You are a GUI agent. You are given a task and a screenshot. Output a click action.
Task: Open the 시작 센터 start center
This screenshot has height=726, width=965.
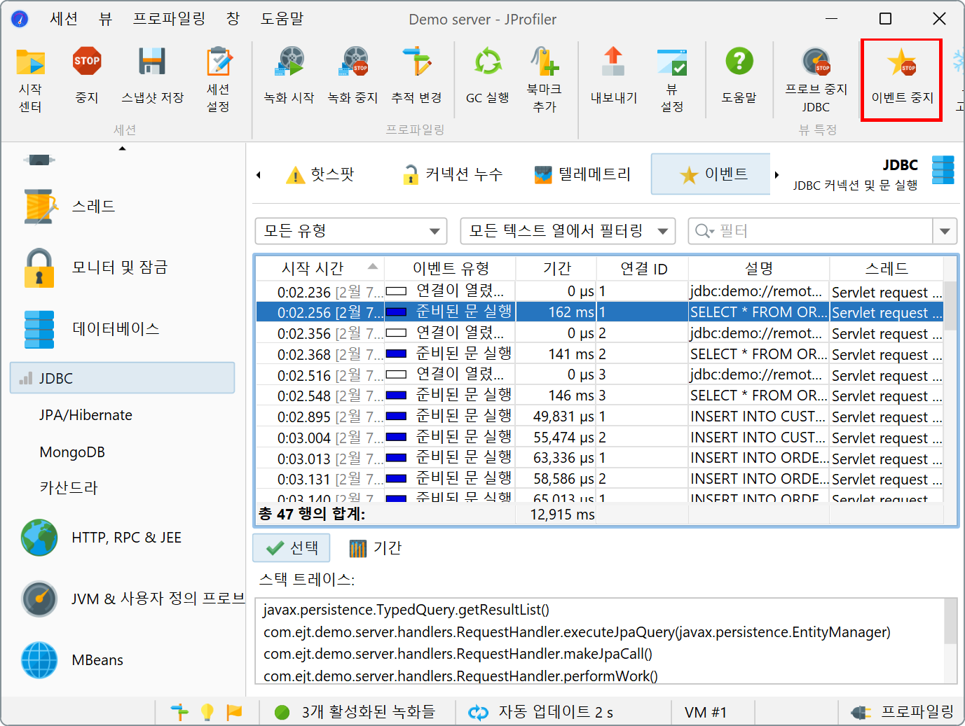tap(30, 80)
